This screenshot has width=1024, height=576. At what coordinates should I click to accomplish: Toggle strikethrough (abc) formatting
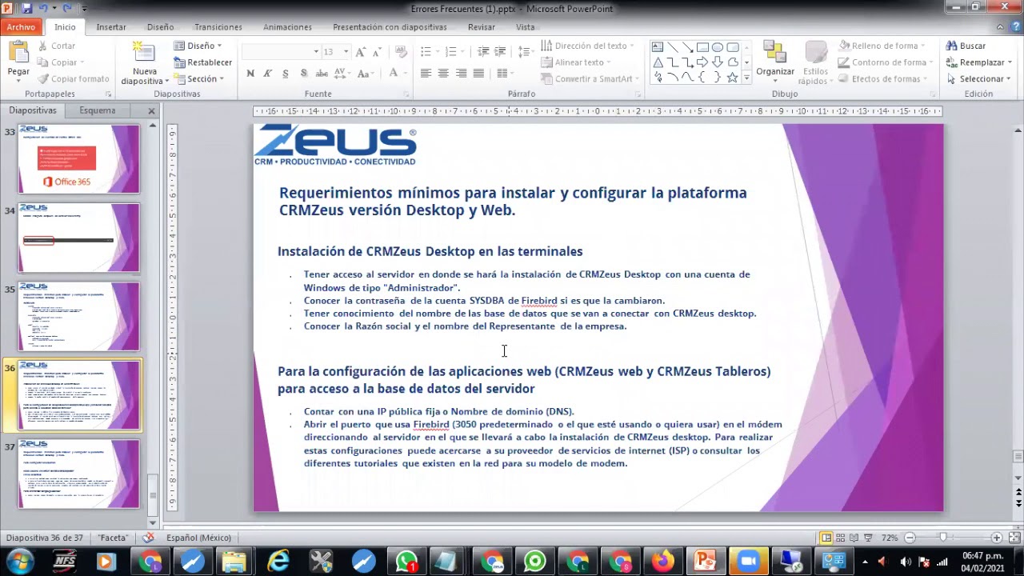tap(322, 74)
